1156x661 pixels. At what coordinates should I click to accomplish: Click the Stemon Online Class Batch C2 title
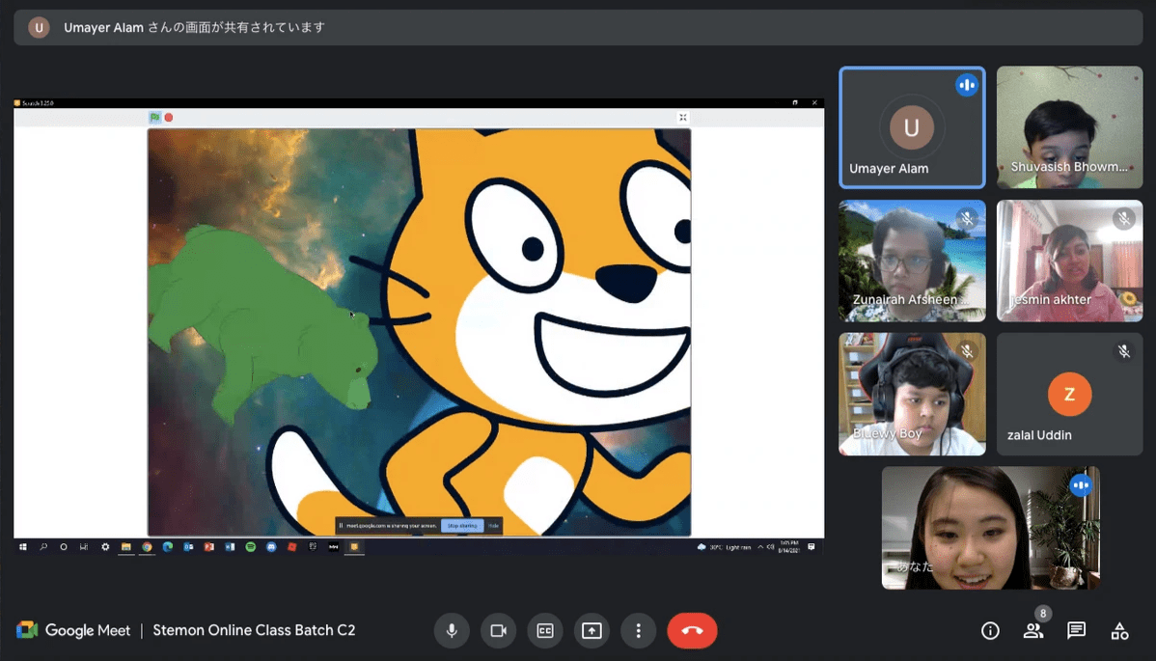point(254,630)
